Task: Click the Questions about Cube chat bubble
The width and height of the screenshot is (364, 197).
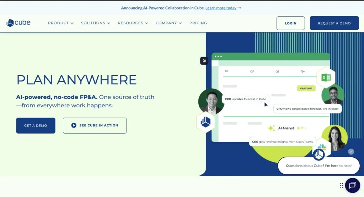Action: click(x=318, y=166)
